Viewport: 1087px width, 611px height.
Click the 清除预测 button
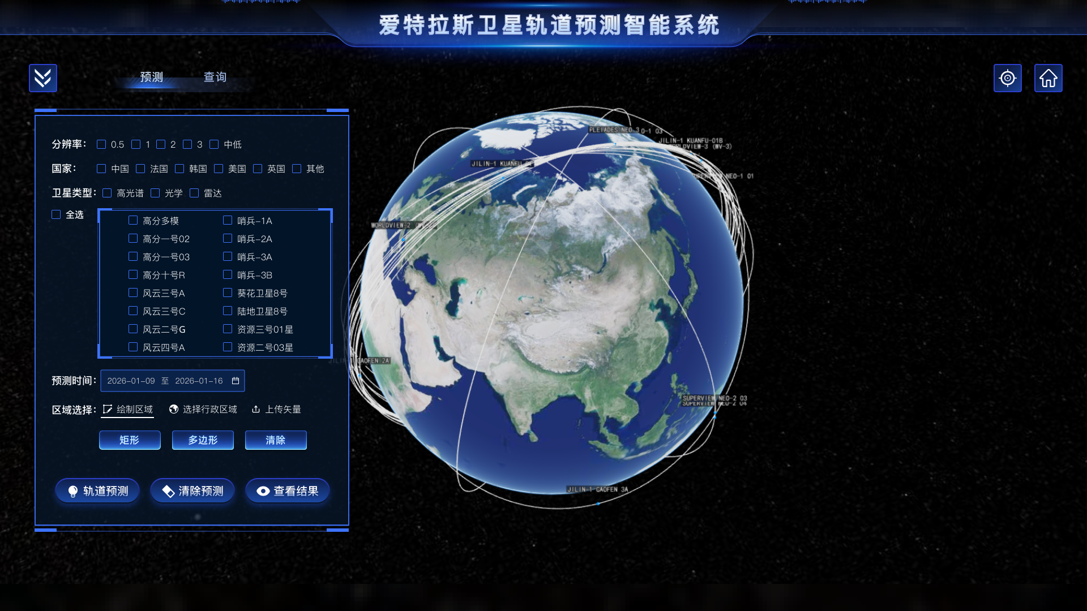192,490
